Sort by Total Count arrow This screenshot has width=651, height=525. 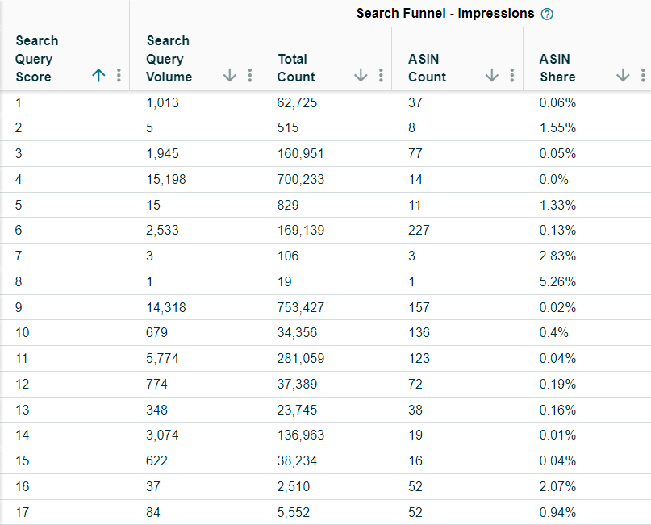click(x=361, y=76)
